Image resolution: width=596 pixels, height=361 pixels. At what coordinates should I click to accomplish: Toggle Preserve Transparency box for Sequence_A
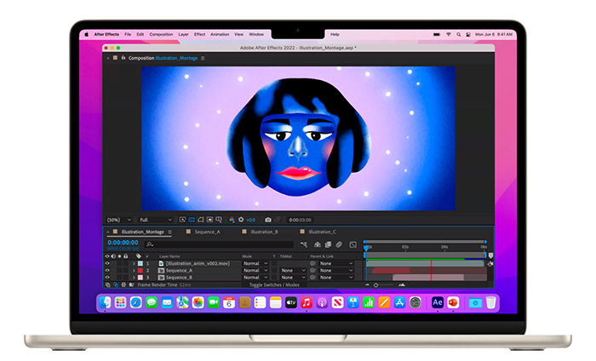coord(273,271)
